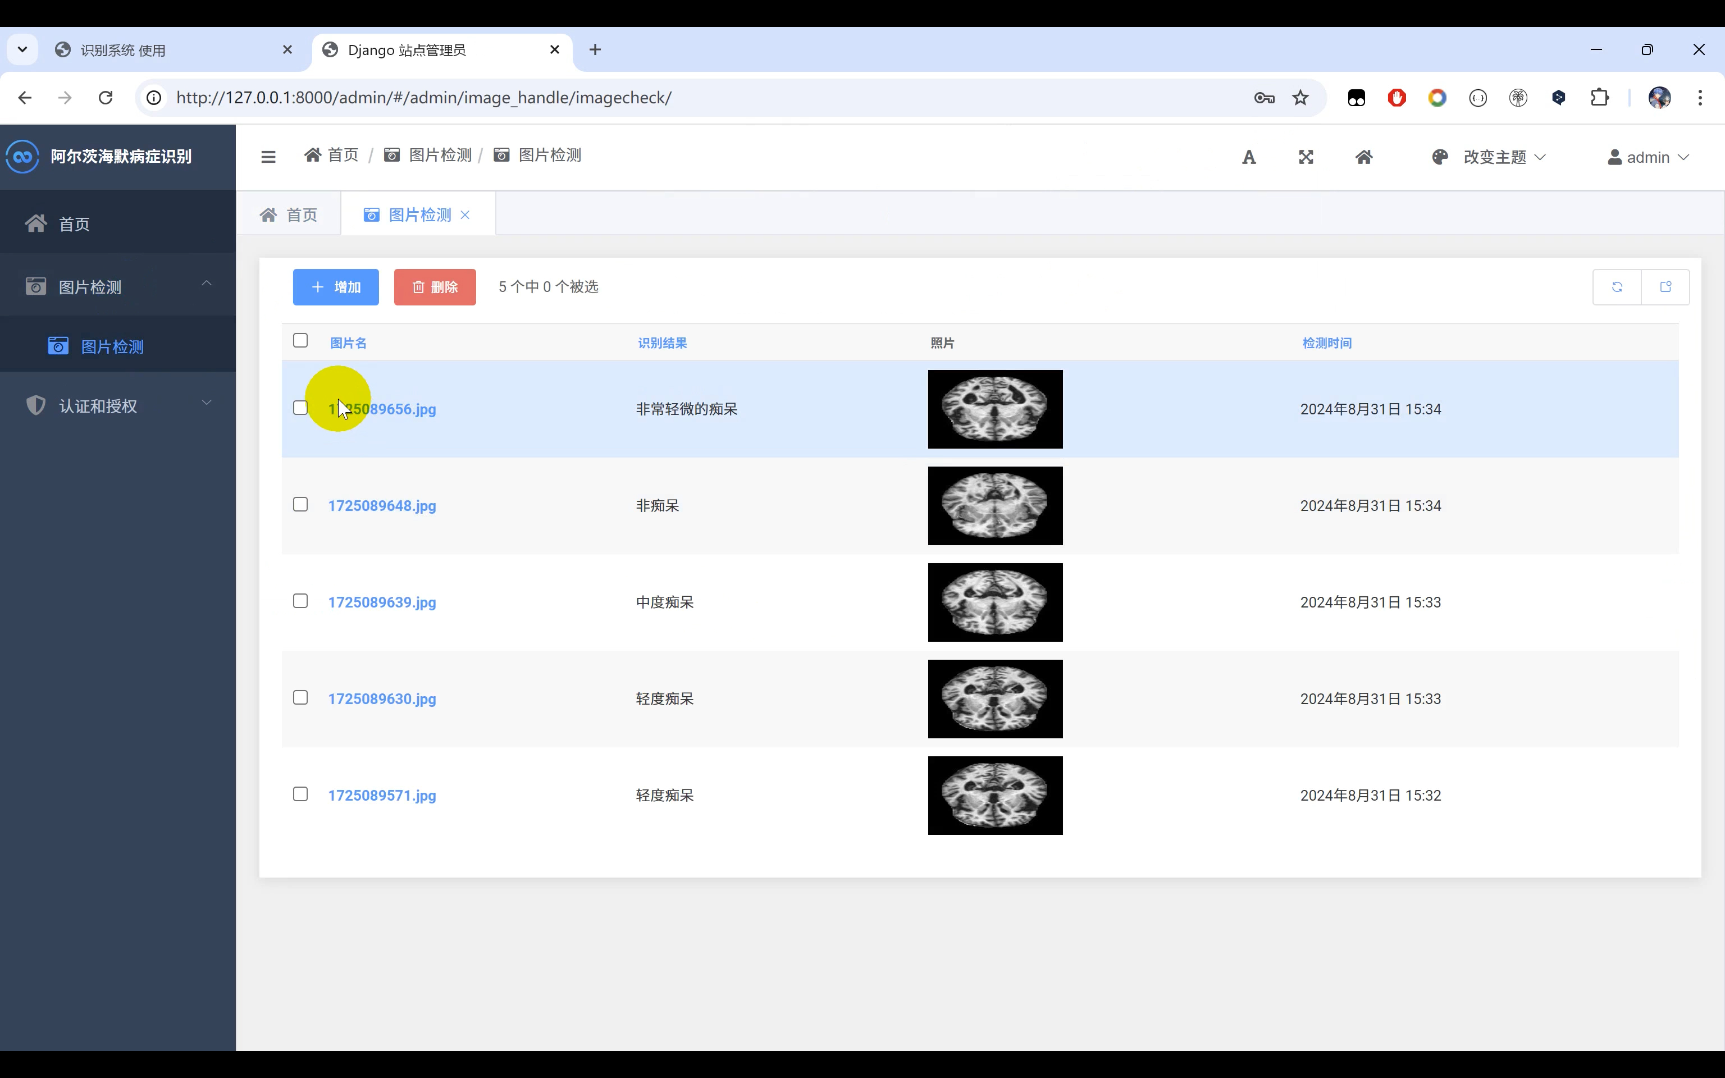Image resolution: width=1725 pixels, height=1078 pixels.
Task: Click the home icon in top toolbar
Action: click(x=1363, y=158)
